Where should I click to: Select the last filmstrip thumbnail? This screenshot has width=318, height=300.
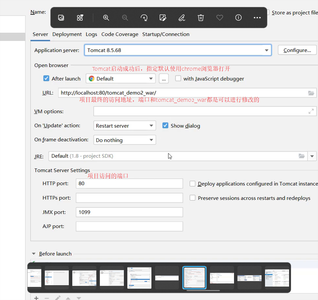277,278
